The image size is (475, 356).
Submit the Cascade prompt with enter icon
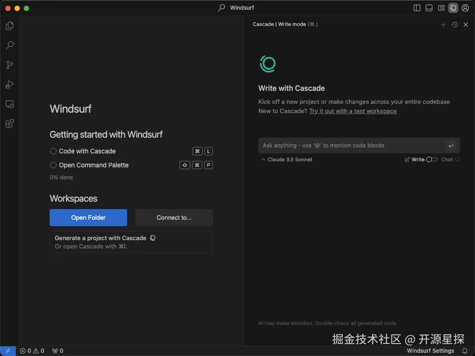click(451, 146)
